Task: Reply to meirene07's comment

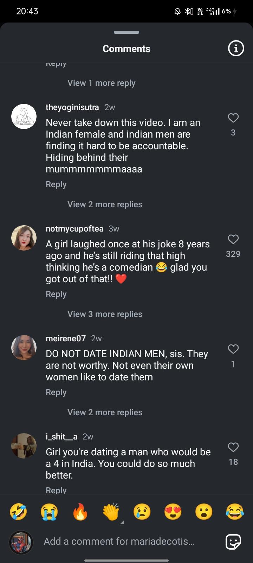Action: pyautogui.click(x=56, y=392)
